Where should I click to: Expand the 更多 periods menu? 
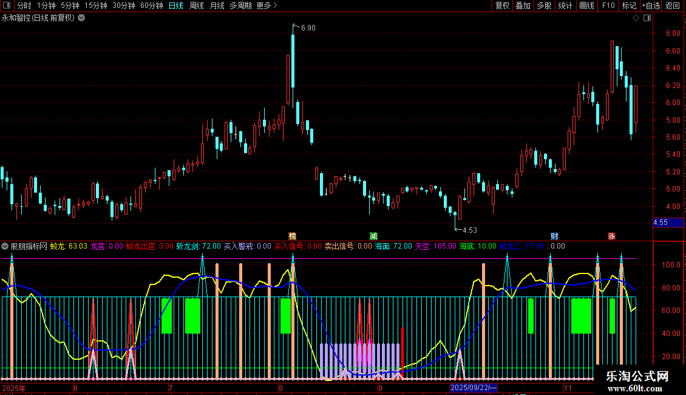click(267, 5)
